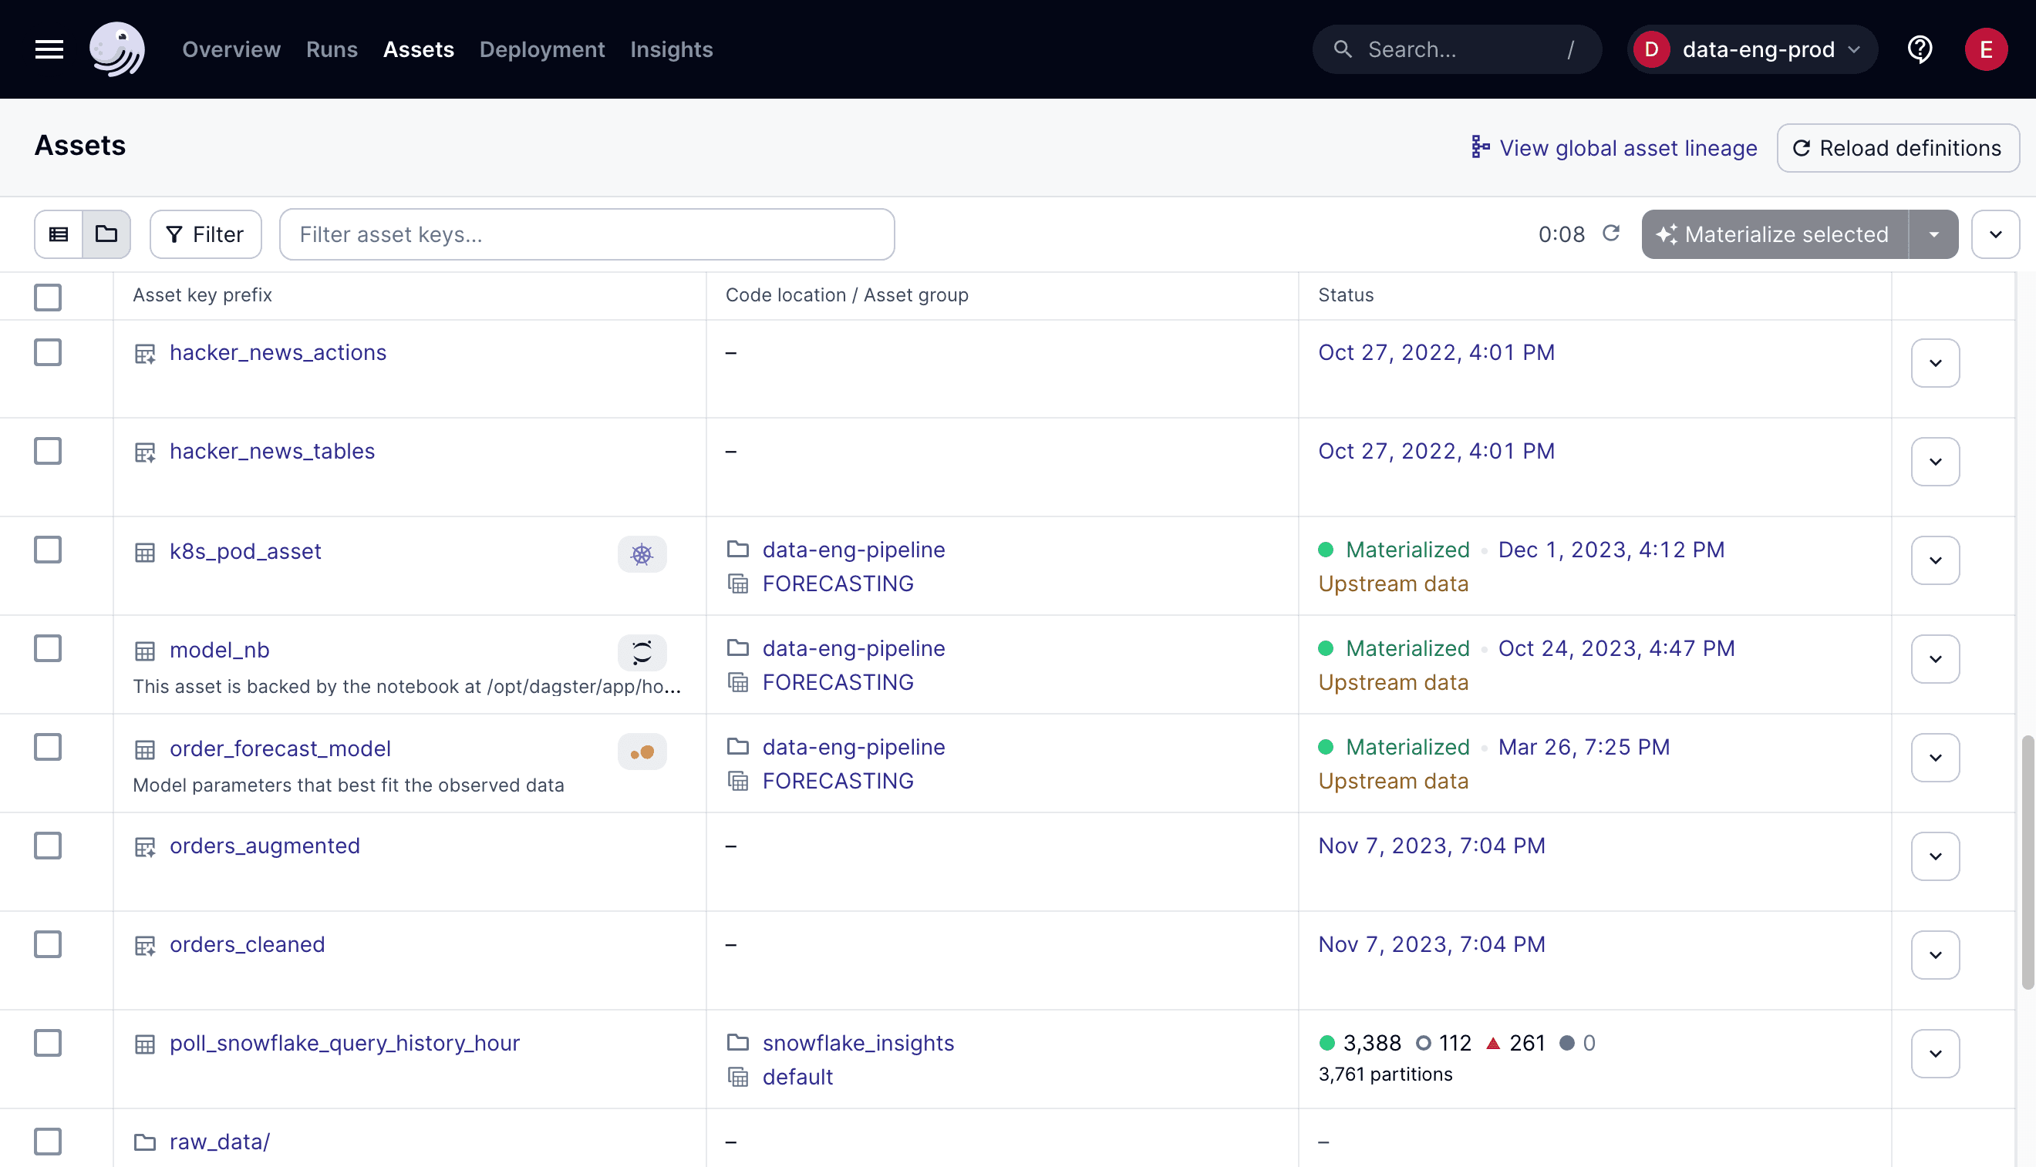Open the Materialize selected dropdown arrow
Screen dimensions: 2036x1167
[x=1934, y=234]
